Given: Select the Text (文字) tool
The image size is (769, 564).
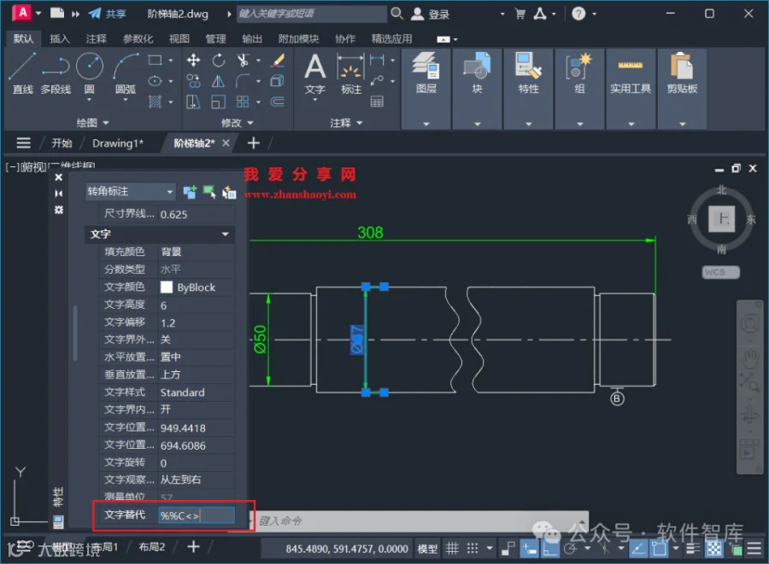Looking at the screenshot, I should click(314, 73).
